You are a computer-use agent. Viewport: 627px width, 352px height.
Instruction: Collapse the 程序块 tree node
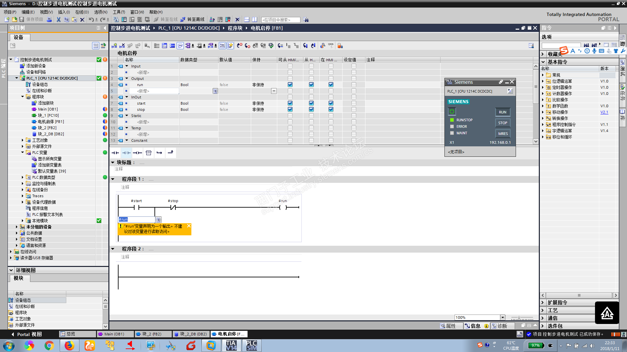[23, 97]
